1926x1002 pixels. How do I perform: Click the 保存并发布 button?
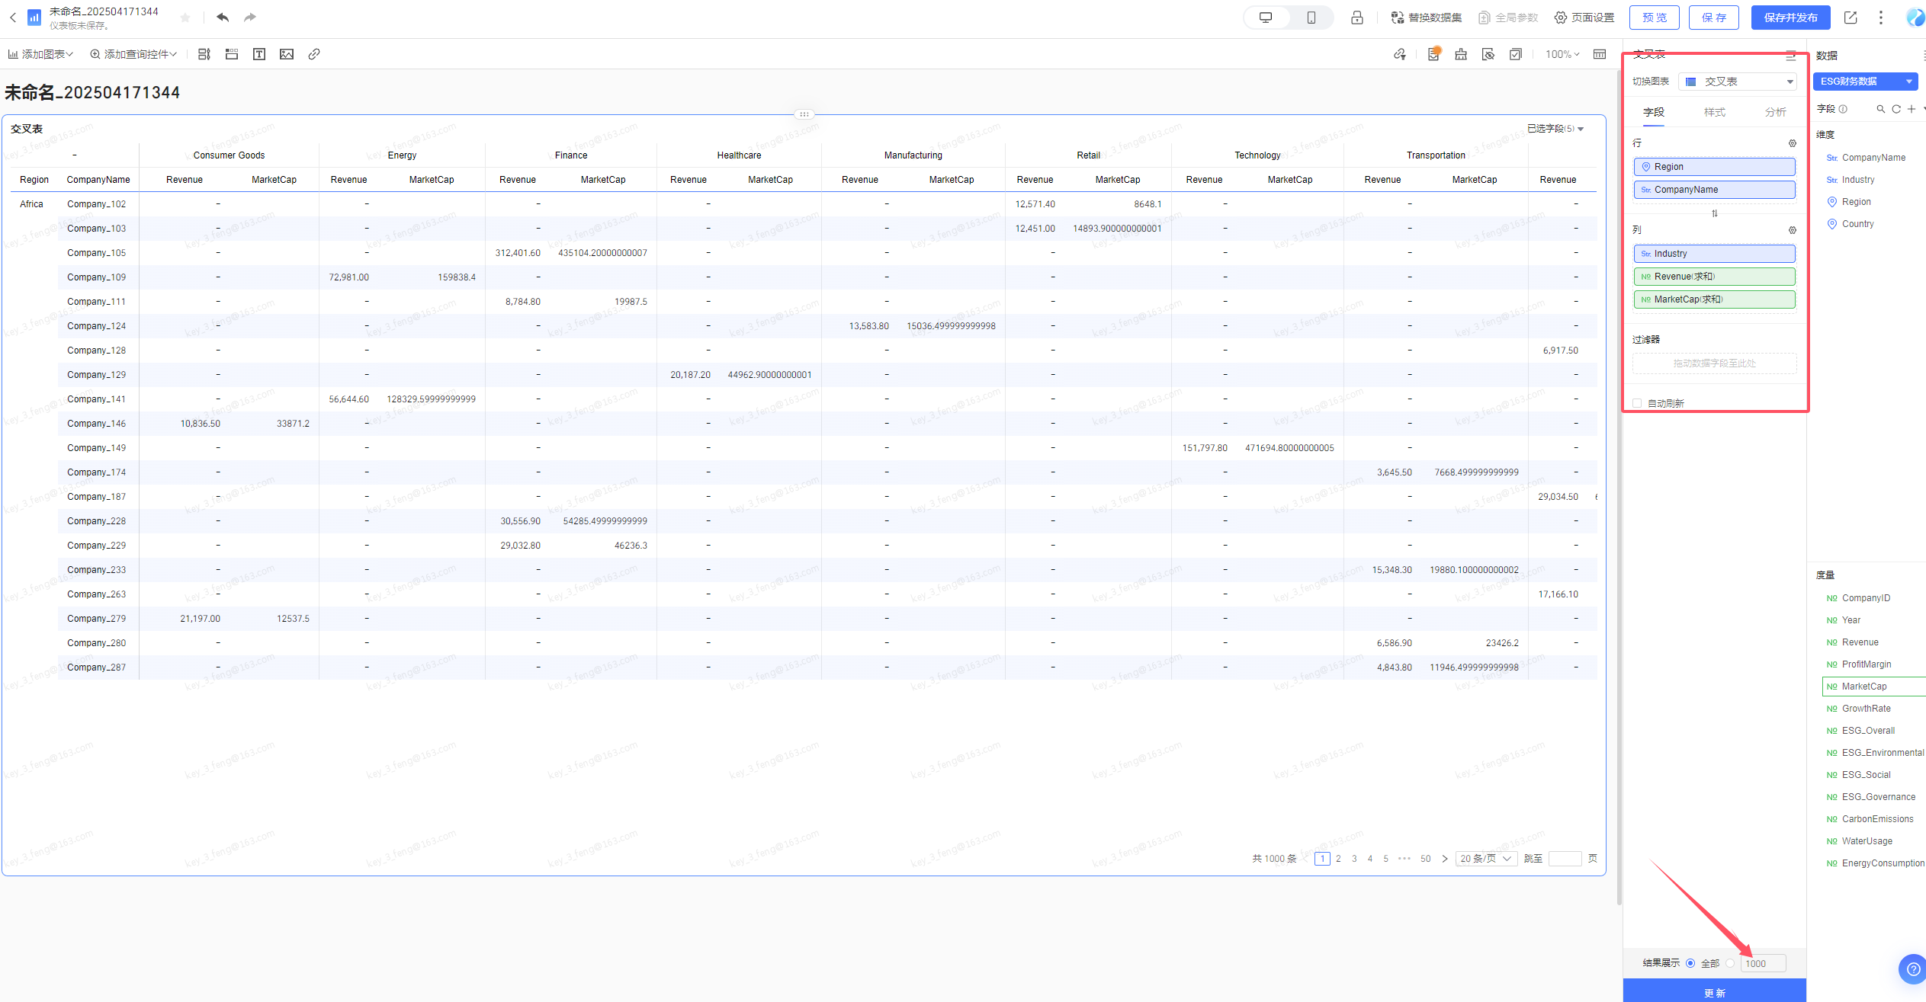(x=1790, y=18)
